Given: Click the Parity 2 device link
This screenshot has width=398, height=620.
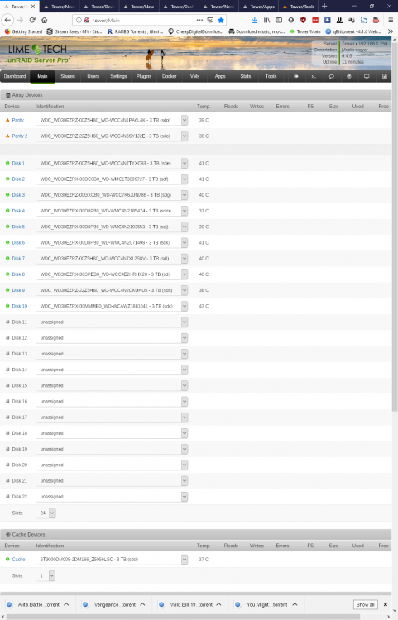Looking at the screenshot, I should tap(20, 136).
